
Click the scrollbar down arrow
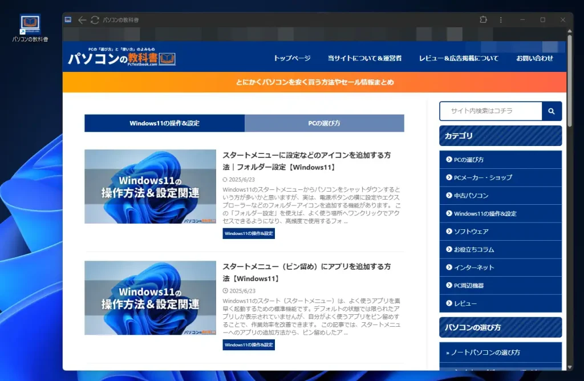click(x=570, y=367)
